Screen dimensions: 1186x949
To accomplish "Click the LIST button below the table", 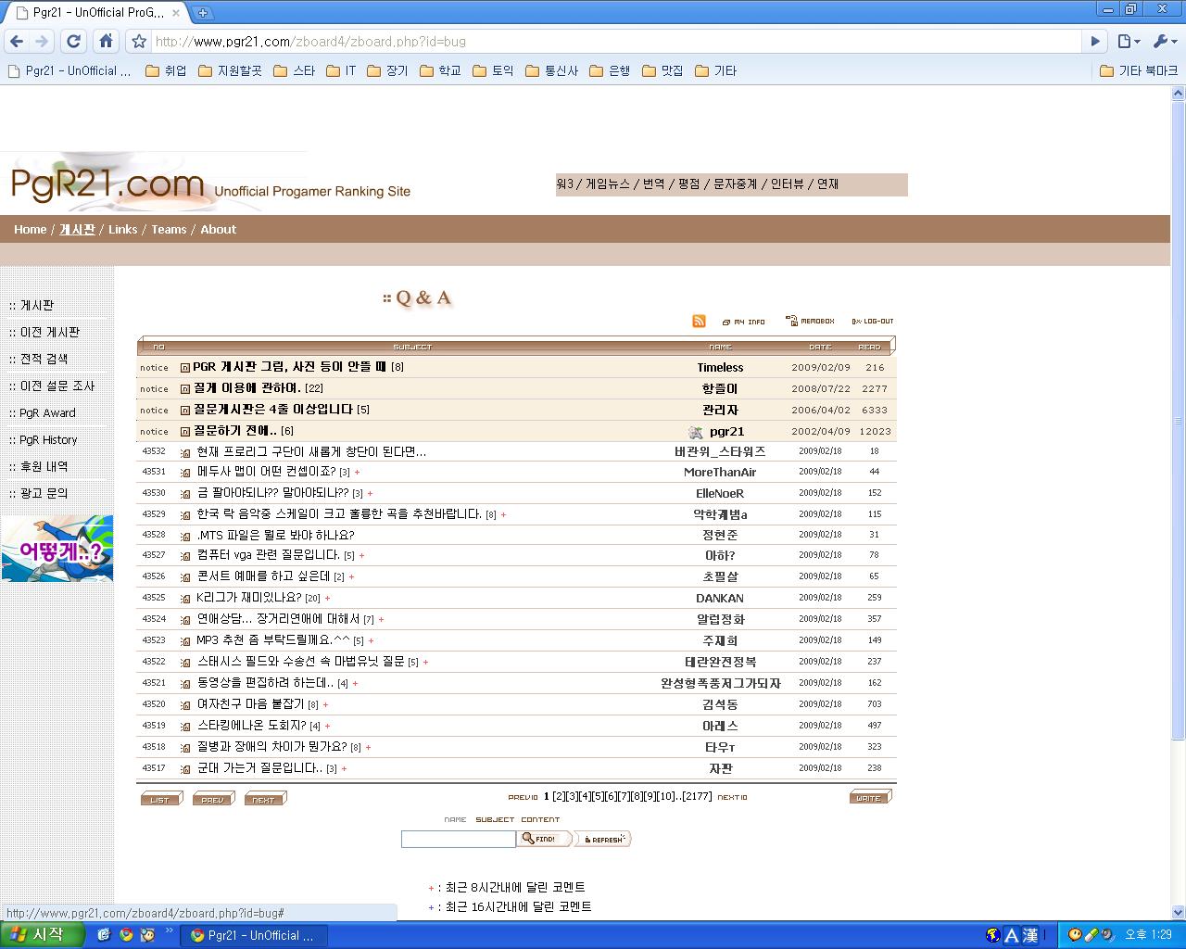I will pyautogui.click(x=161, y=798).
